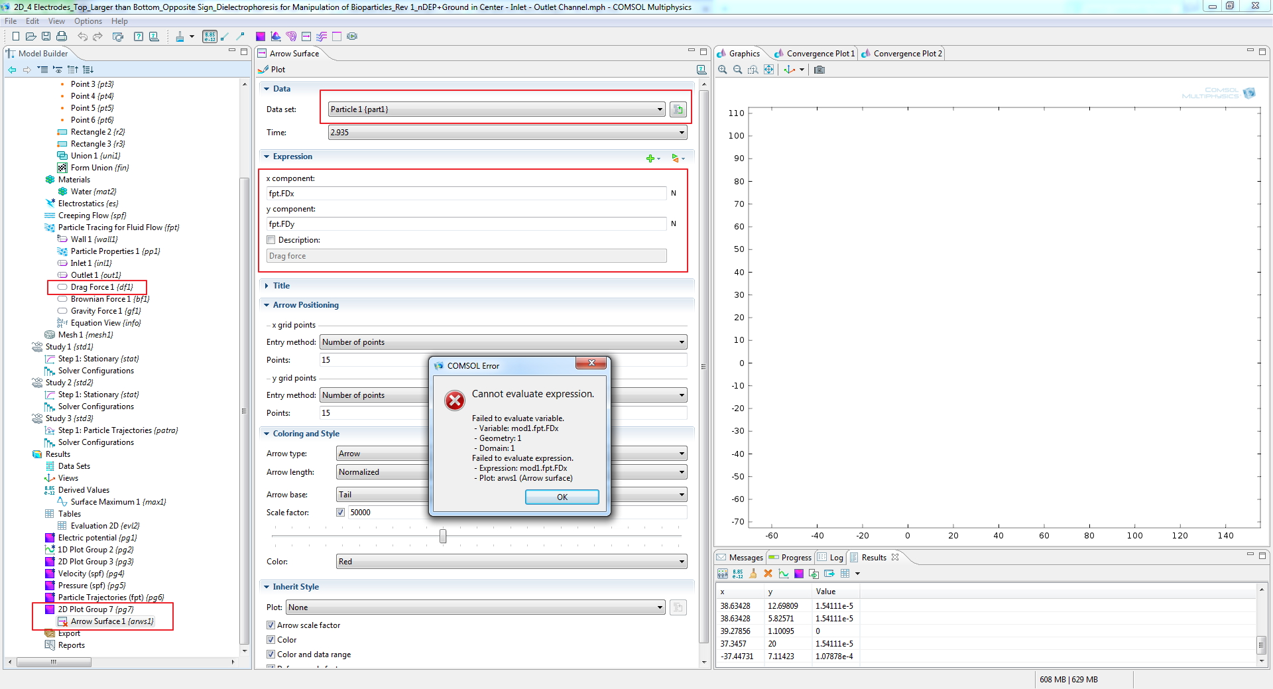Click the x grid Points field
The height and width of the screenshot is (689, 1273).
[503, 360]
